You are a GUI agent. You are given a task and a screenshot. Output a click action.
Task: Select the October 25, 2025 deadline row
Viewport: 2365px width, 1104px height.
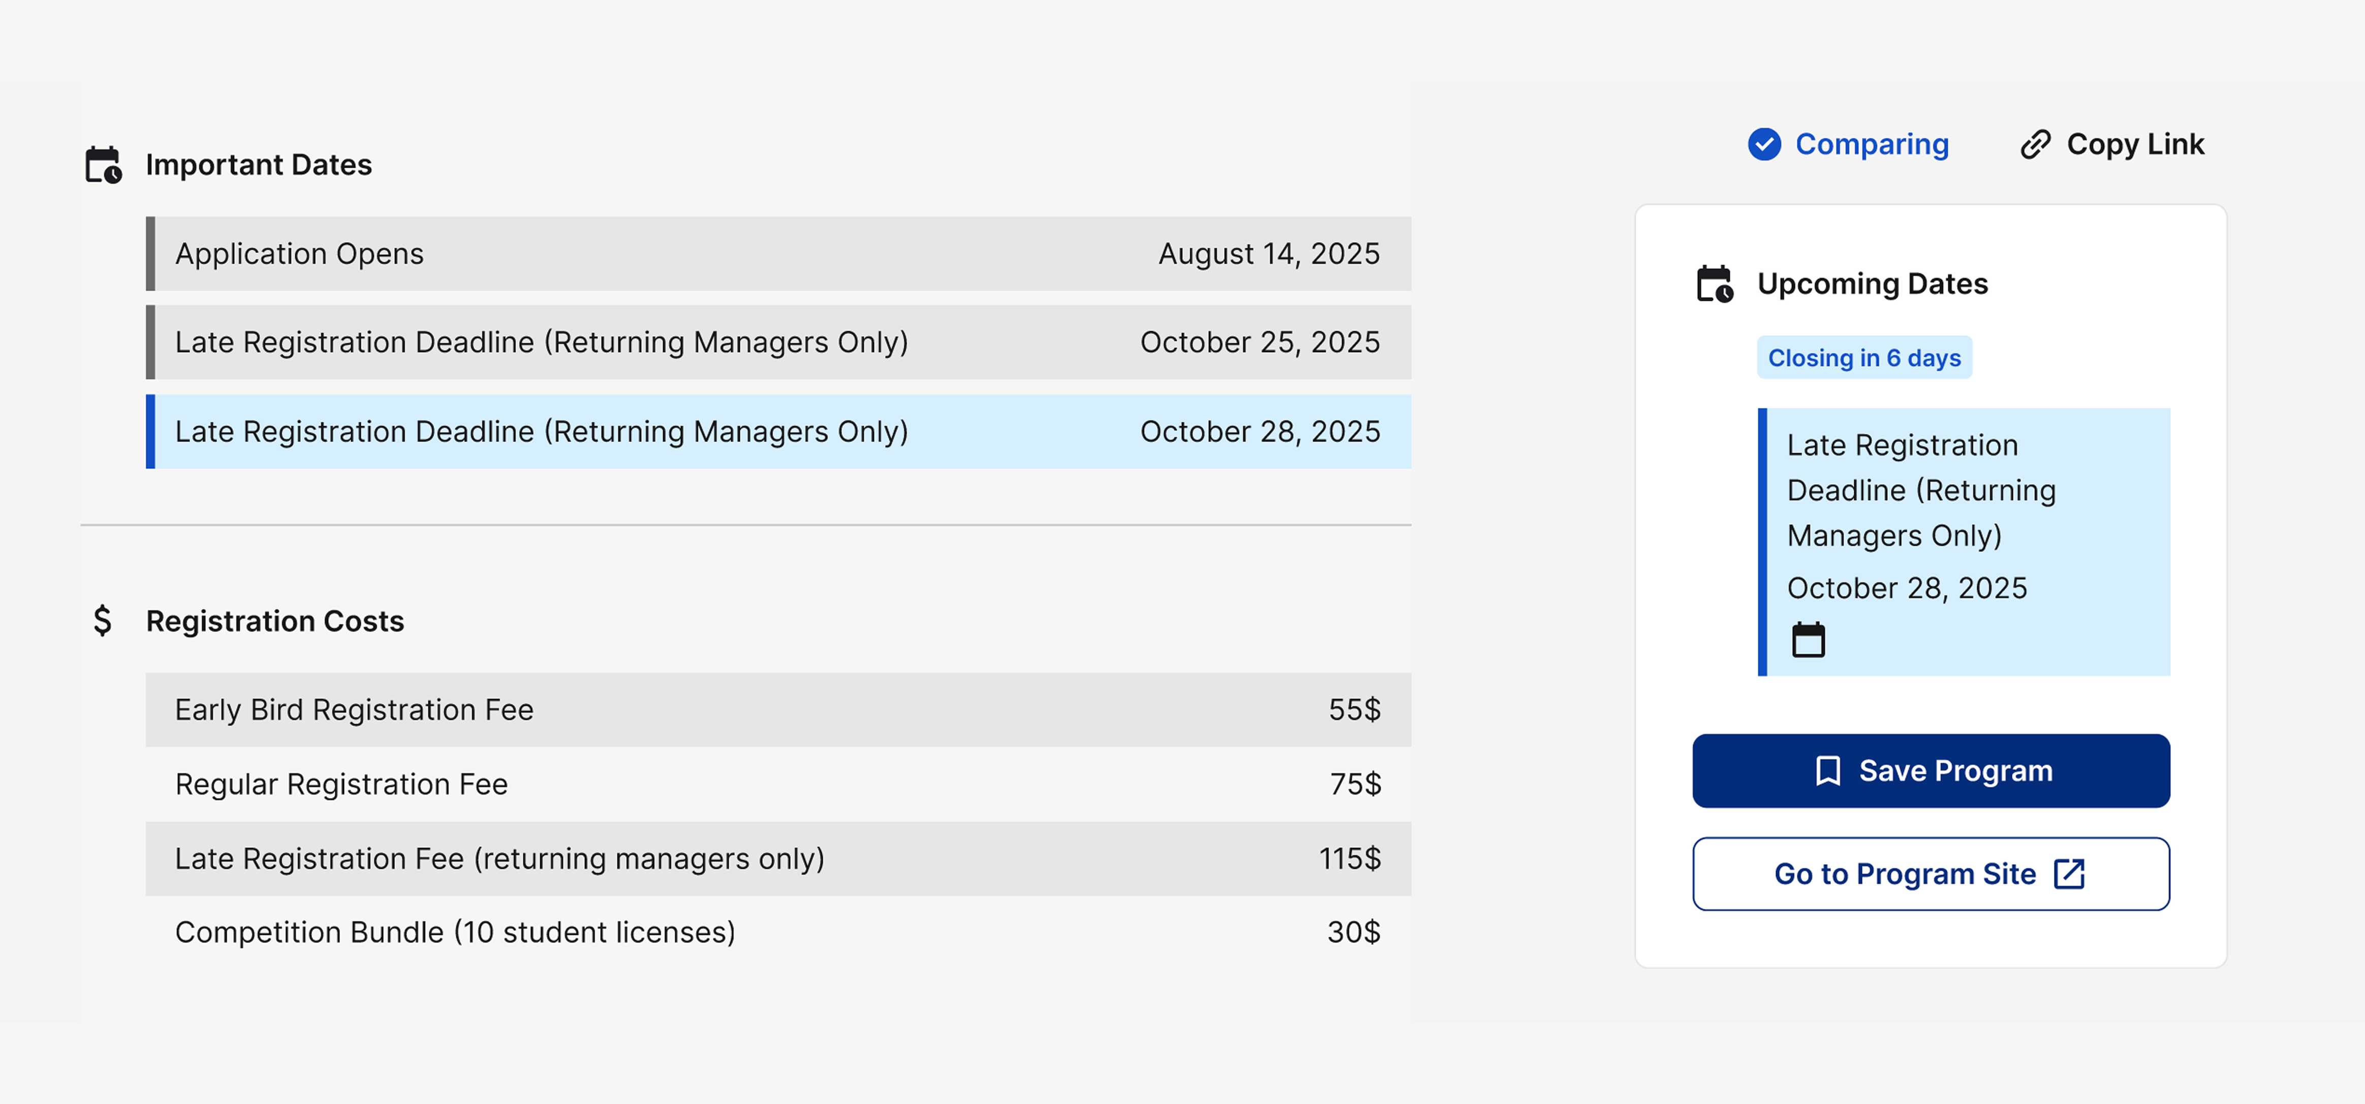pos(779,342)
